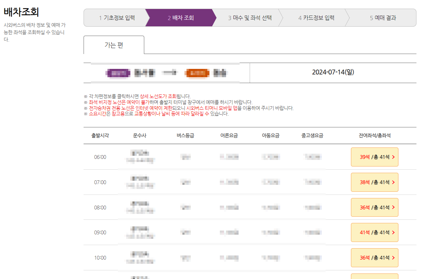
Task: Click the chevron arrow in the 09:00 row
Action: pos(393,233)
